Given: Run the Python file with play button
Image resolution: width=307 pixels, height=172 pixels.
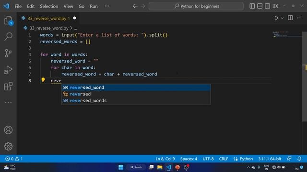Looking at the screenshot, I should 276,18.
